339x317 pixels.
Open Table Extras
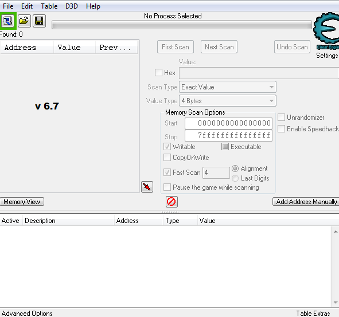[x=313, y=314]
